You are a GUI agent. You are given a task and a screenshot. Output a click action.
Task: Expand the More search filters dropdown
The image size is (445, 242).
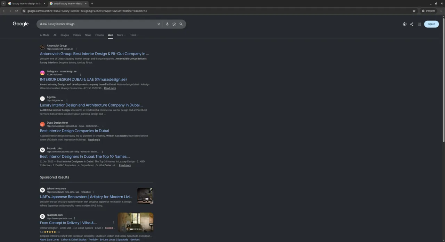point(121,35)
